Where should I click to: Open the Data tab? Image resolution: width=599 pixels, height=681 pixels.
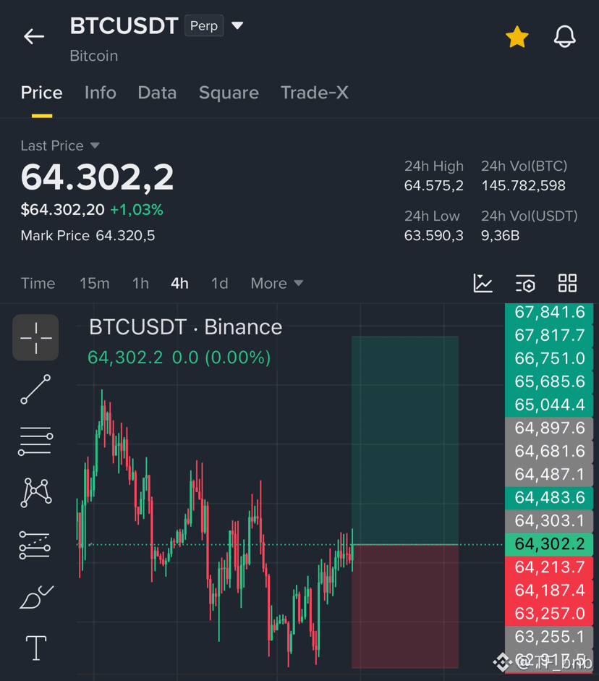(157, 93)
